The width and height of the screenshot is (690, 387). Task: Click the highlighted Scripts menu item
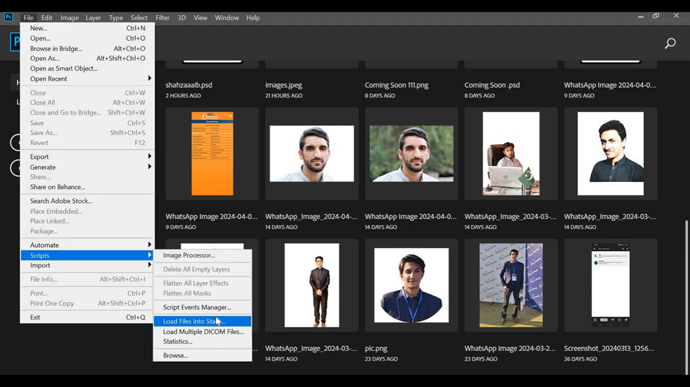coord(87,255)
